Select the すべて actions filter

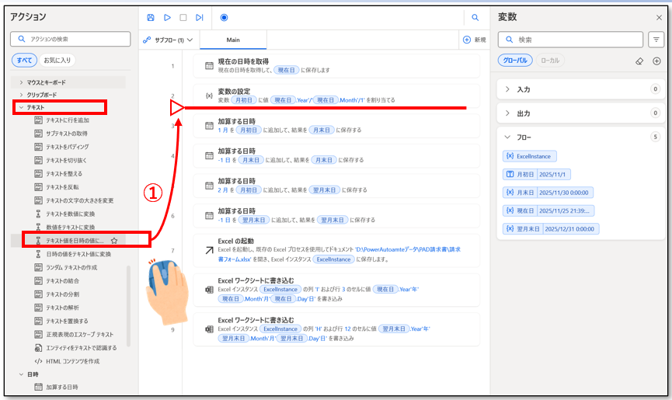[x=23, y=60]
